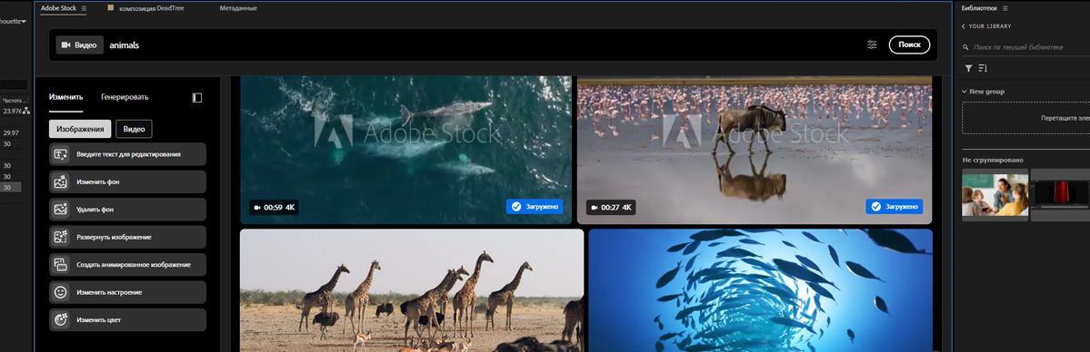Image resolution: width=1090 pixels, height=352 pixels.
Task: Open the dropdown arrow beside houette
Action: click(x=25, y=22)
